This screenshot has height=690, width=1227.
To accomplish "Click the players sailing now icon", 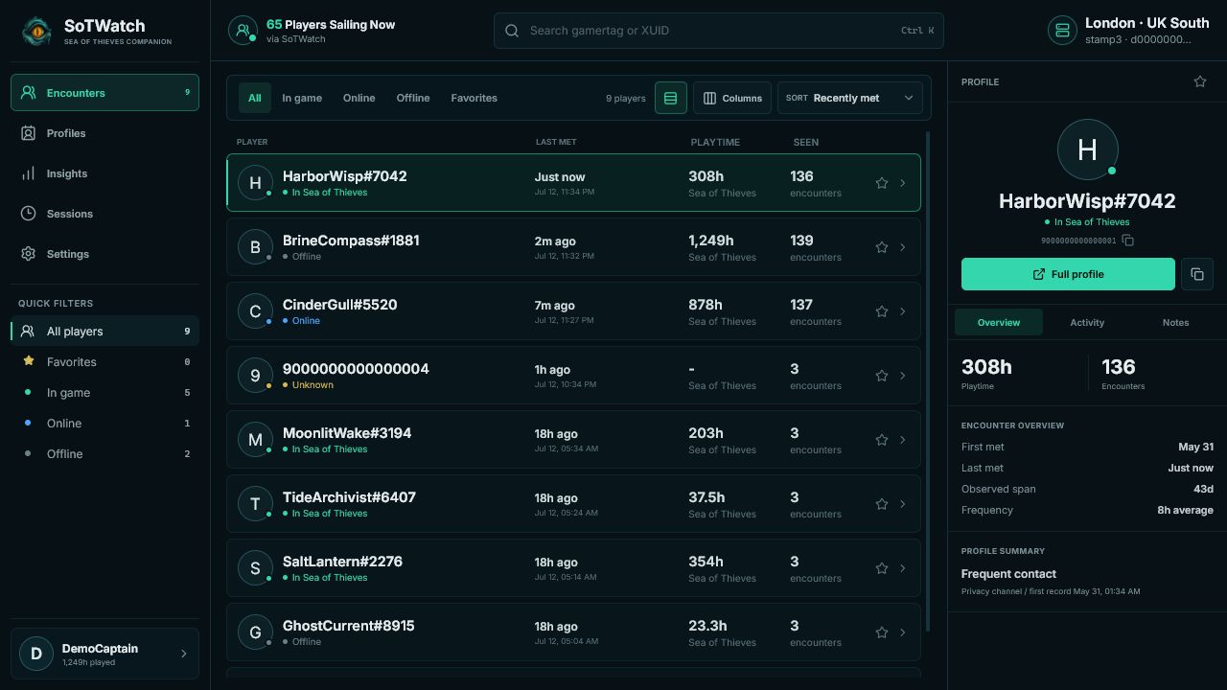I will [x=243, y=31].
